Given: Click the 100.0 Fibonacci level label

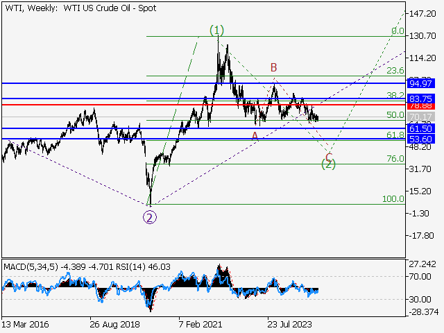Looking at the screenshot, I should point(393,199).
